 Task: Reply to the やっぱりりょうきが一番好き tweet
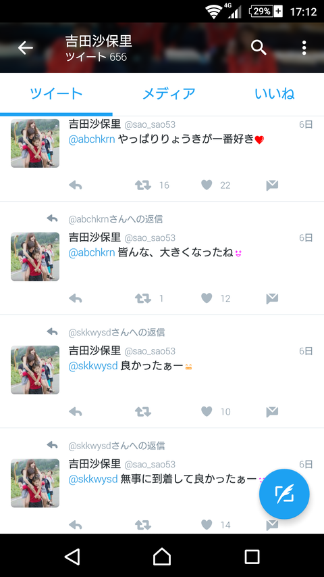[76, 185]
